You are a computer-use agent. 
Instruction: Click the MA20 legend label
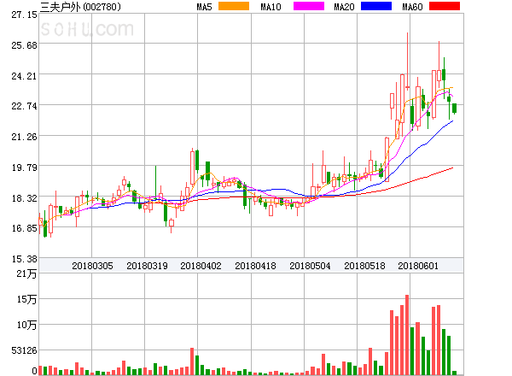pyautogui.click(x=344, y=7)
